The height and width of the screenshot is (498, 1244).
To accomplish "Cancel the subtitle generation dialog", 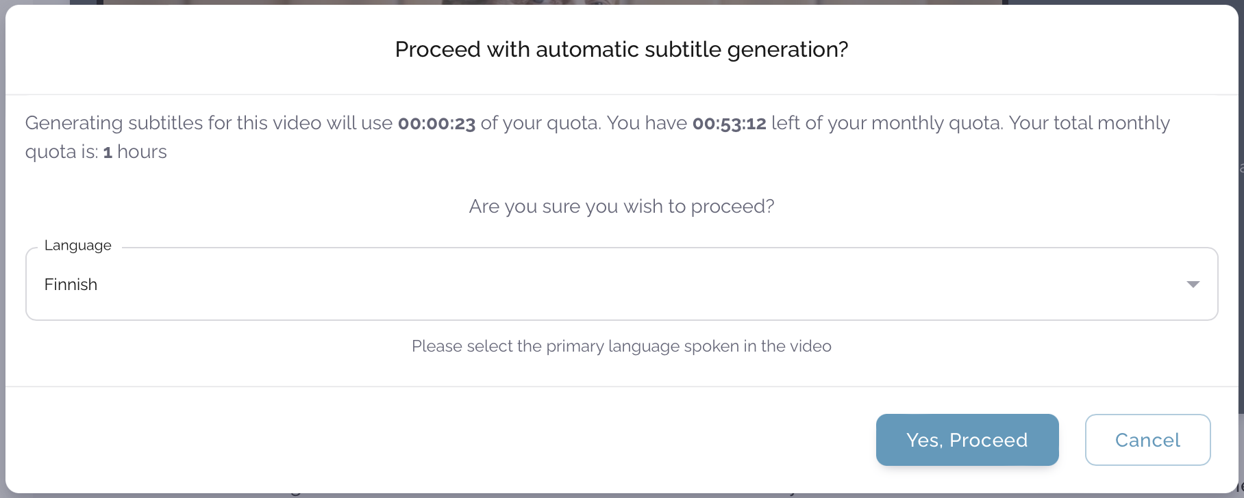I will (1147, 440).
